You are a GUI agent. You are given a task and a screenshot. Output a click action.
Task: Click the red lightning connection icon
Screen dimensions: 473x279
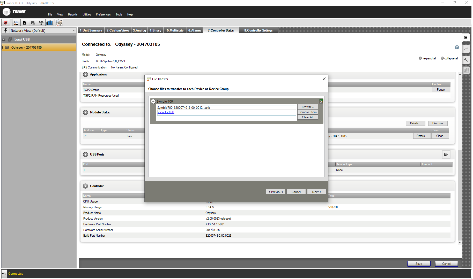pos(6,23)
